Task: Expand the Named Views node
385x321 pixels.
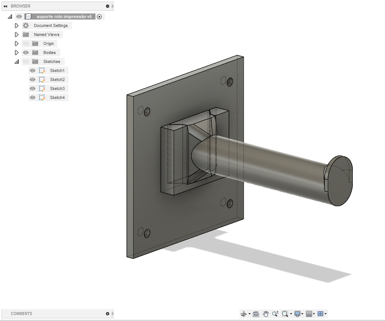Action: point(16,34)
